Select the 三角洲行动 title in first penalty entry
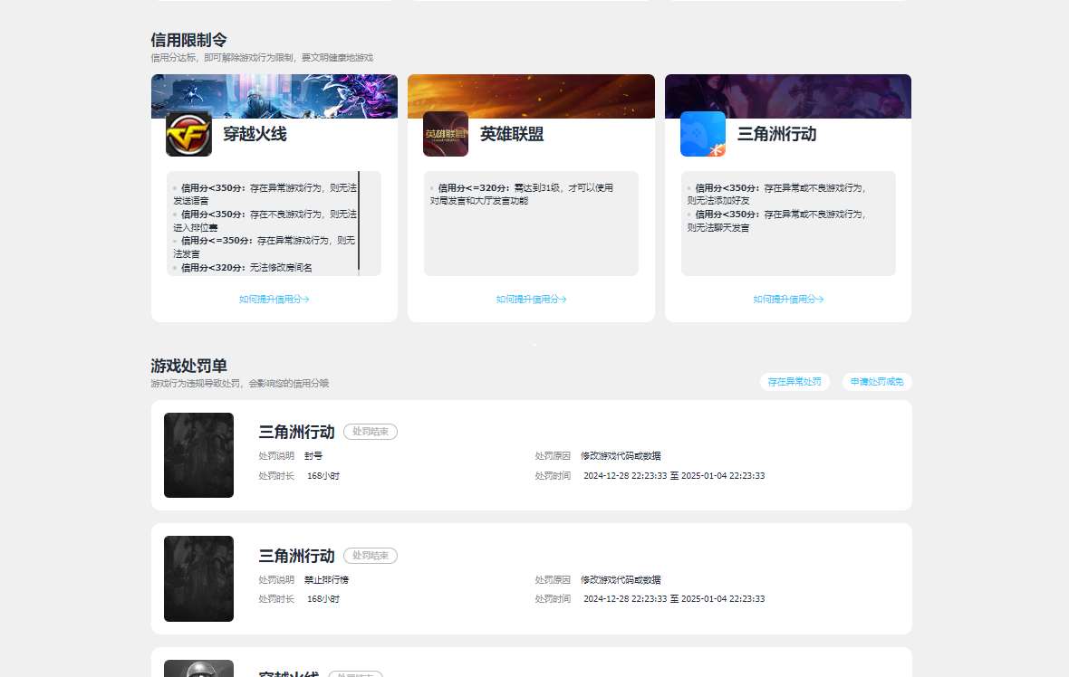 [x=295, y=432]
